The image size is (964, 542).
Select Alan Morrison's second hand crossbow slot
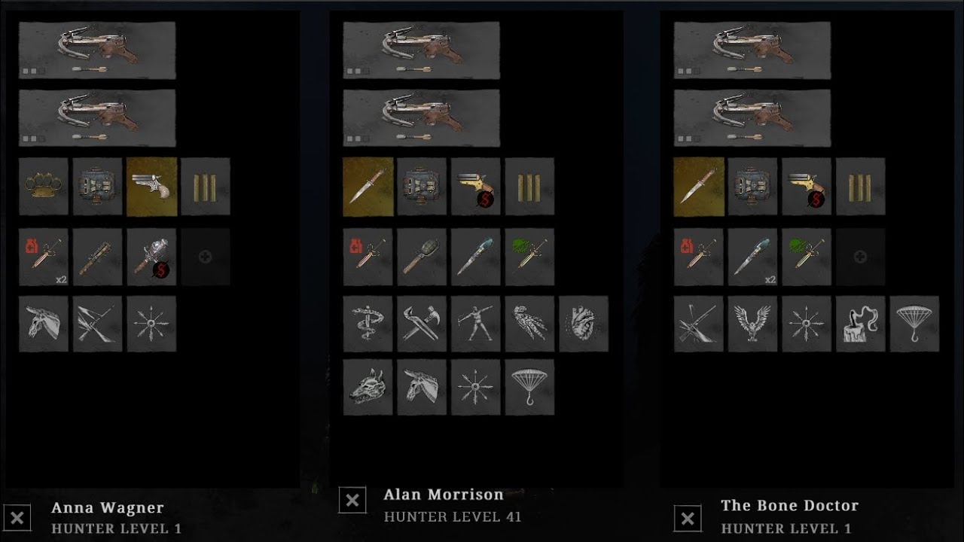tap(421, 118)
